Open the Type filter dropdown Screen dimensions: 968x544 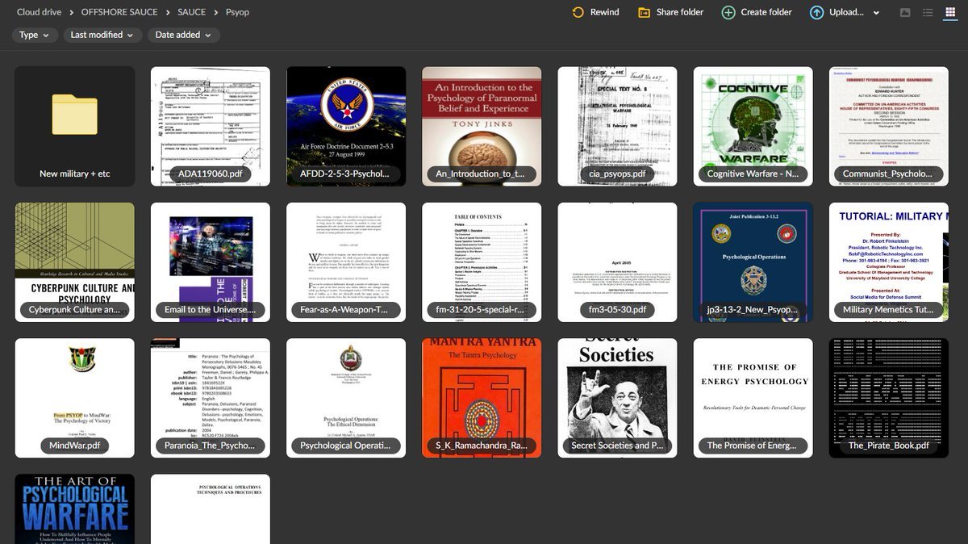coord(35,35)
